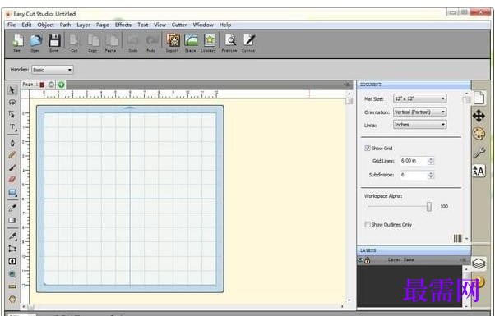Viewport: 495px width, 316px height.
Task: Open the Edit menu
Action: 26,25
